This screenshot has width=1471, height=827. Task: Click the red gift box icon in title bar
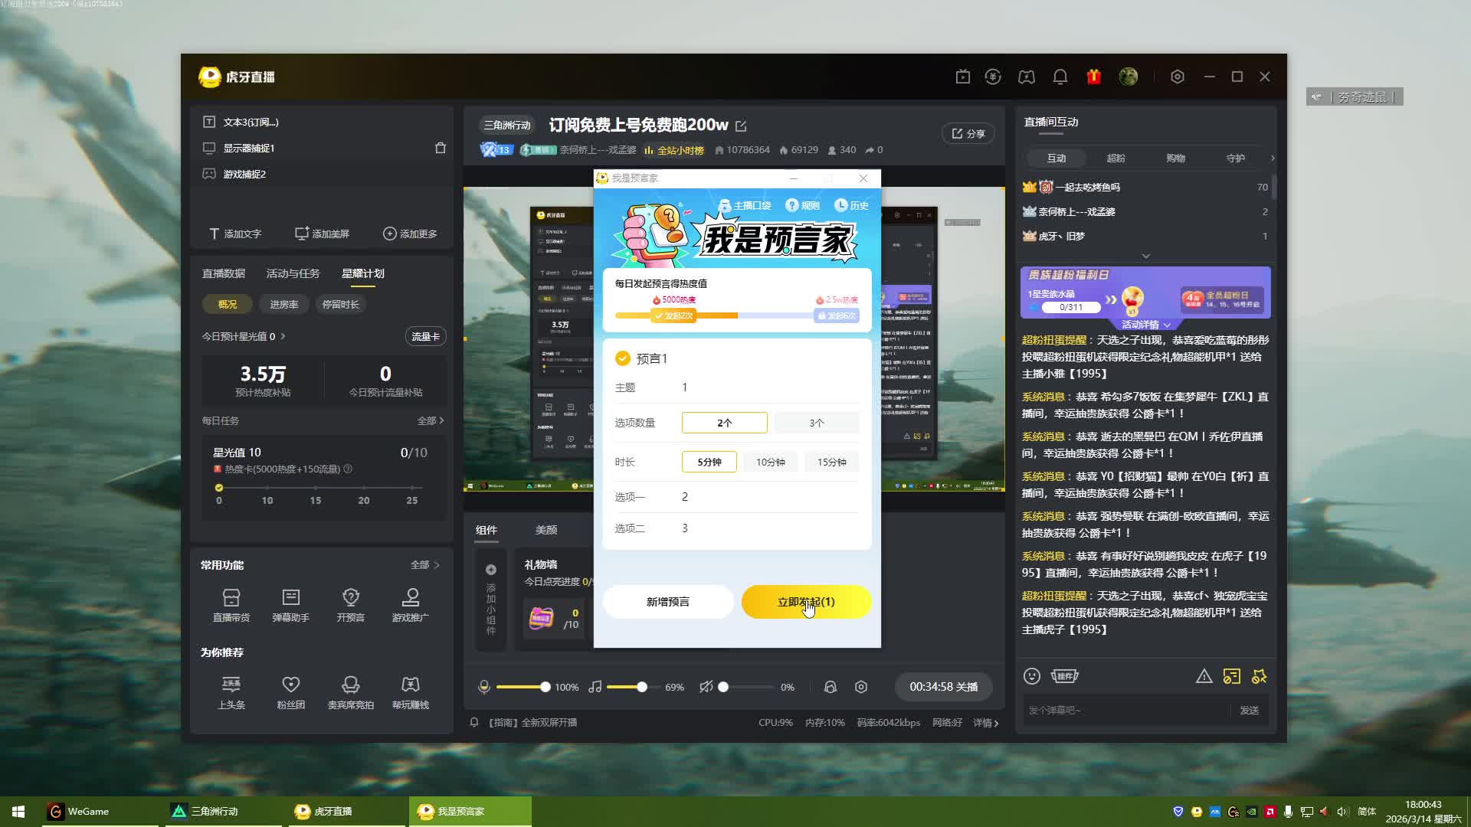pos(1093,77)
